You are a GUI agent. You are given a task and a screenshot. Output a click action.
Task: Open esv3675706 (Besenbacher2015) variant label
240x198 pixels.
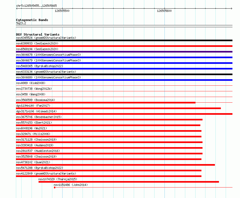(39, 117)
